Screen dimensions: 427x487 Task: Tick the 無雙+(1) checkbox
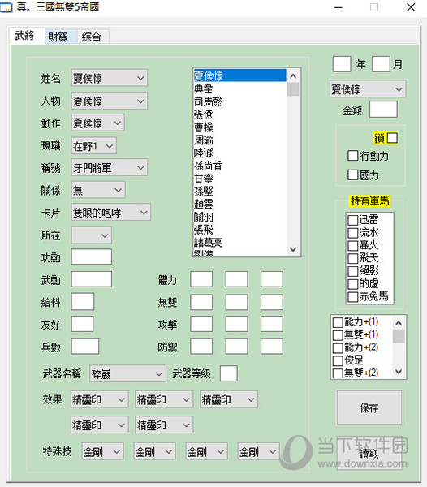coord(338,334)
